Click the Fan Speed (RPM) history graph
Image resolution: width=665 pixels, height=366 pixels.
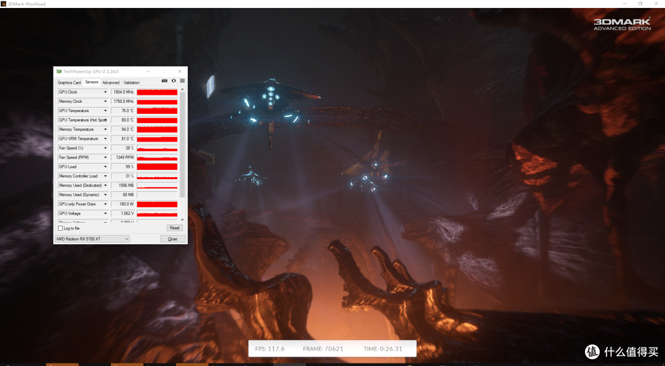pos(157,157)
